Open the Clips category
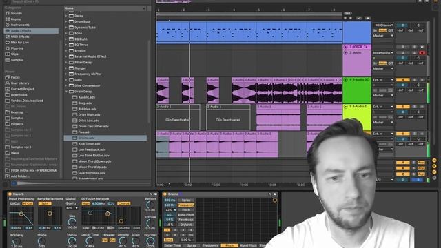 (x=14, y=54)
